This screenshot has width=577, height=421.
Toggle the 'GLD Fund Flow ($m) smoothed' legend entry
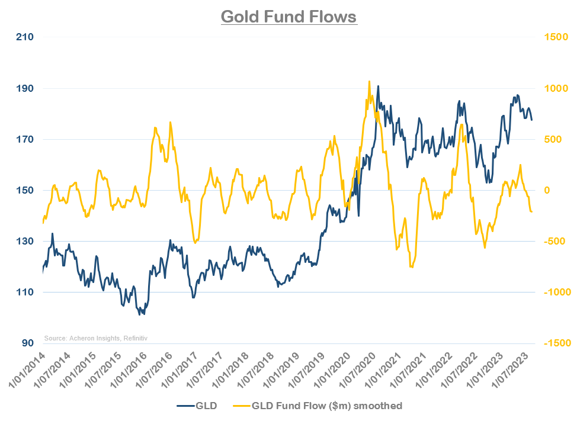point(327,406)
